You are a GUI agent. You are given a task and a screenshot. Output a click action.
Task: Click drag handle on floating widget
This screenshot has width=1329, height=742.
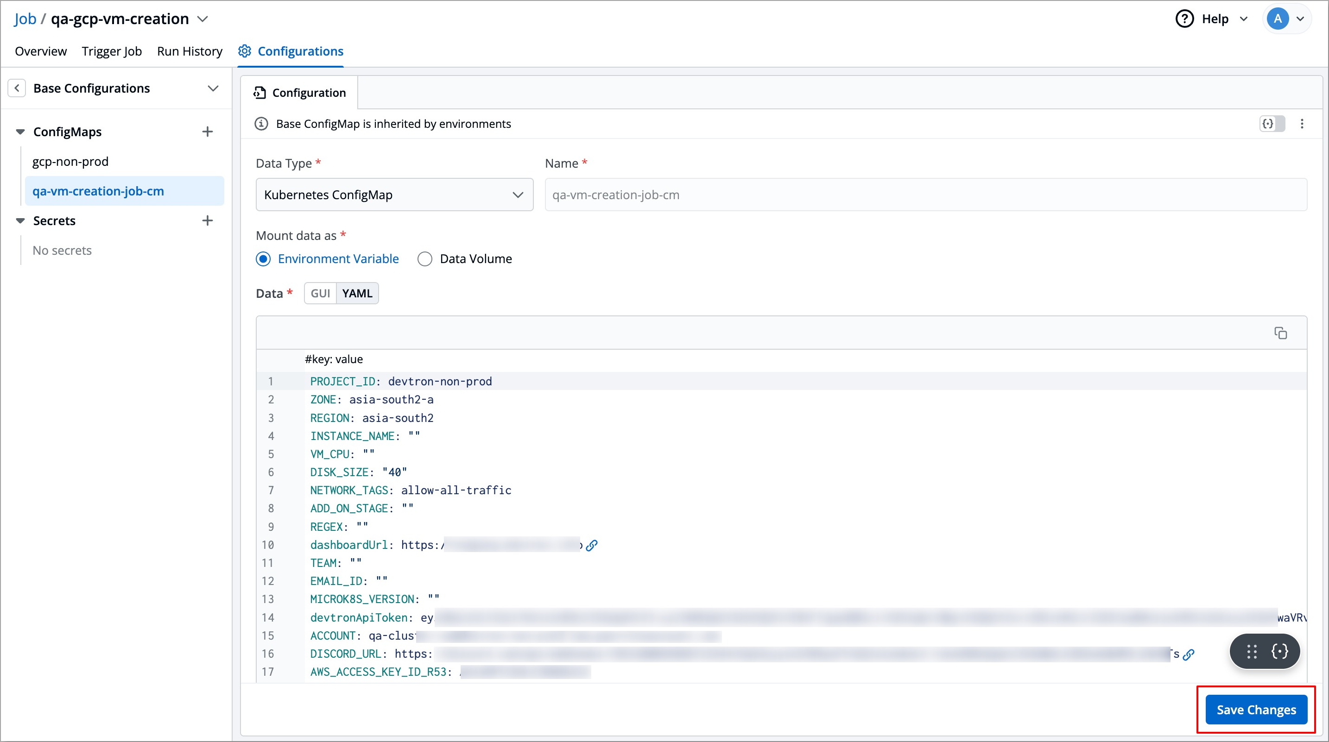[1252, 652]
